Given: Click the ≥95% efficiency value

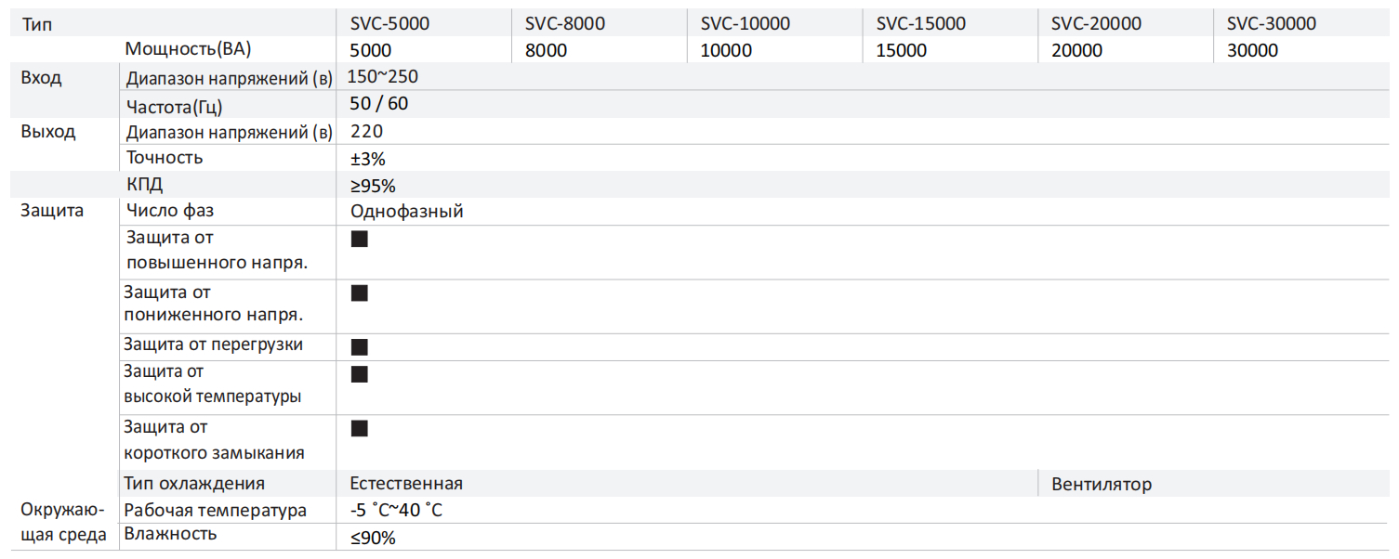Looking at the screenshot, I should click(373, 185).
